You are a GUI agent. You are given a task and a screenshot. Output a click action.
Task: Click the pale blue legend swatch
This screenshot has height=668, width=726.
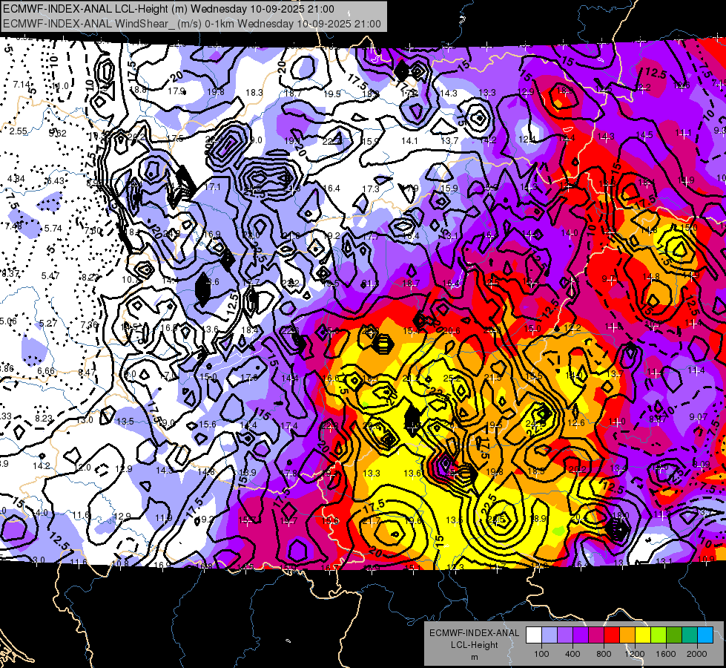pos(550,635)
